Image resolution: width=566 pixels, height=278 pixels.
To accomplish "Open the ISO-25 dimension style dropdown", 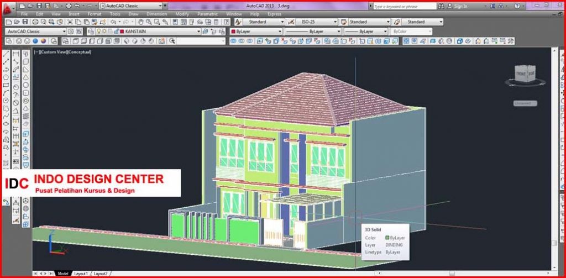I will 317,22.
